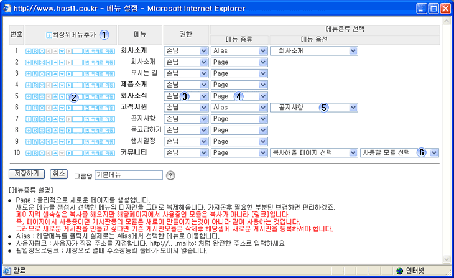This screenshot has width=454, height=278.
Task: Open the 사용할 모듈 선택 dropdown
Action: 399,152
